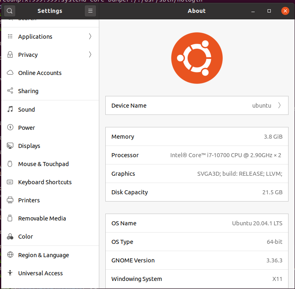This screenshot has width=295, height=289.
Task: Click the Sound music note icon
Action: coord(10,110)
